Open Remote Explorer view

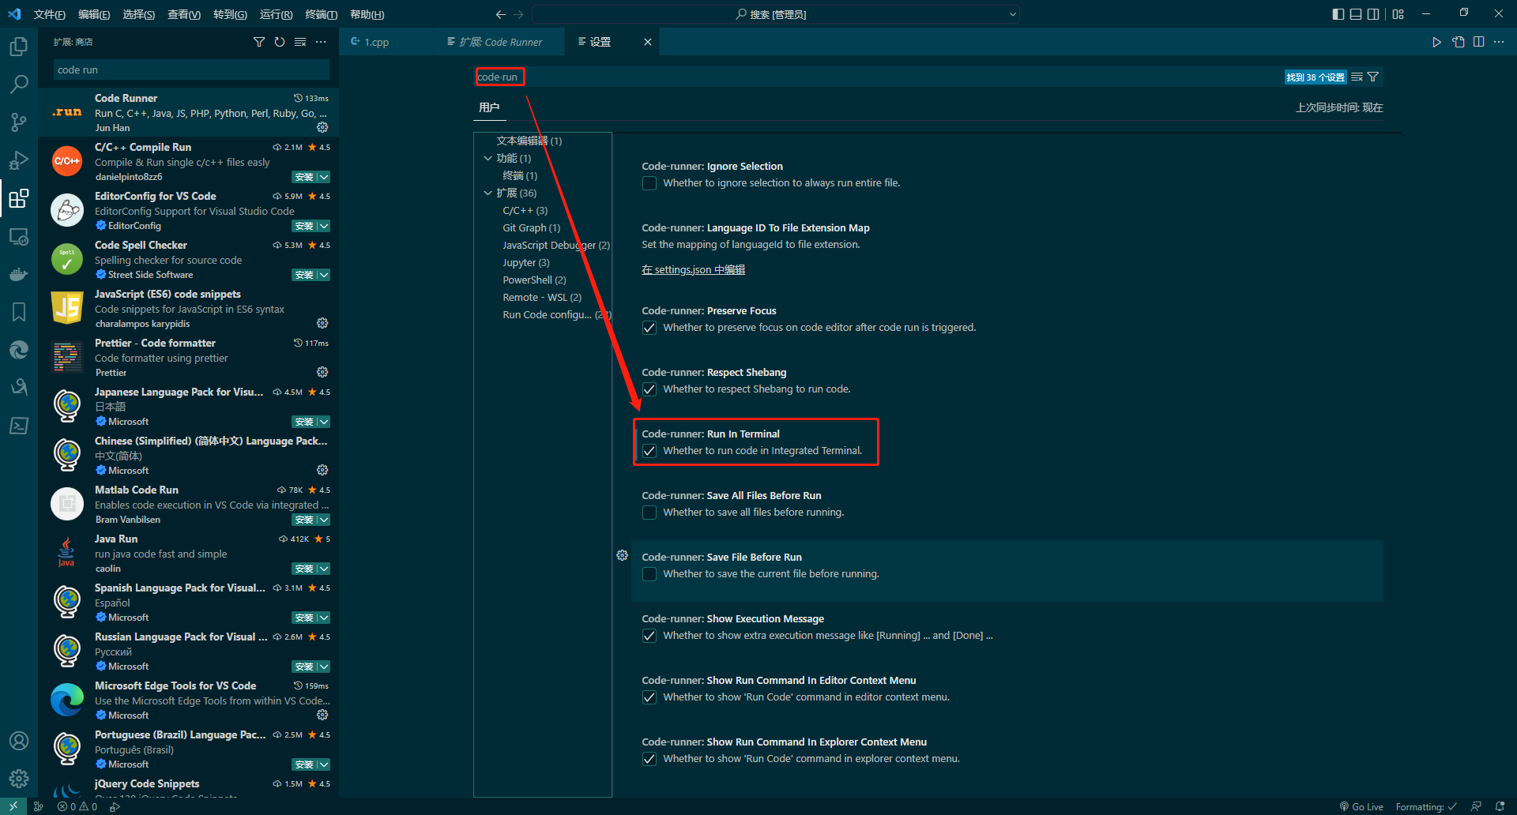pos(19,236)
